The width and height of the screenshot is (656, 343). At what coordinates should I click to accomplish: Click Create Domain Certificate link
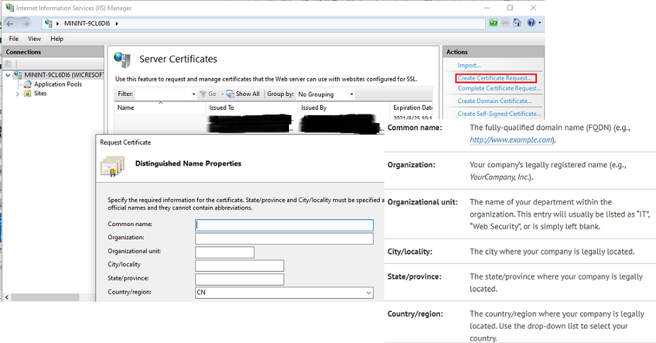tap(495, 101)
